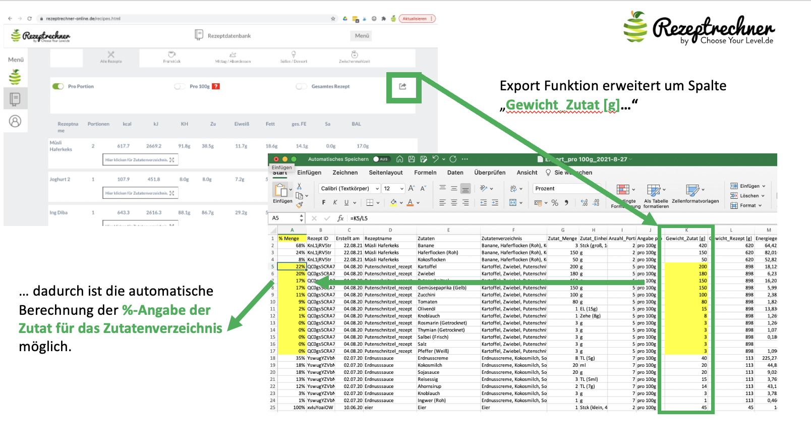Click Zutatenverzeichnis button under Müsli Haferkeks
Screen dimensions: 811x448
tap(140, 160)
